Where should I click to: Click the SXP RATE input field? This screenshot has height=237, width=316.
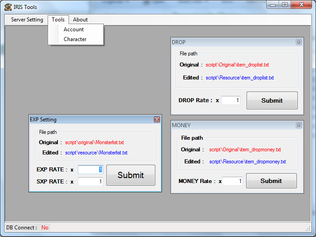click(90, 182)
